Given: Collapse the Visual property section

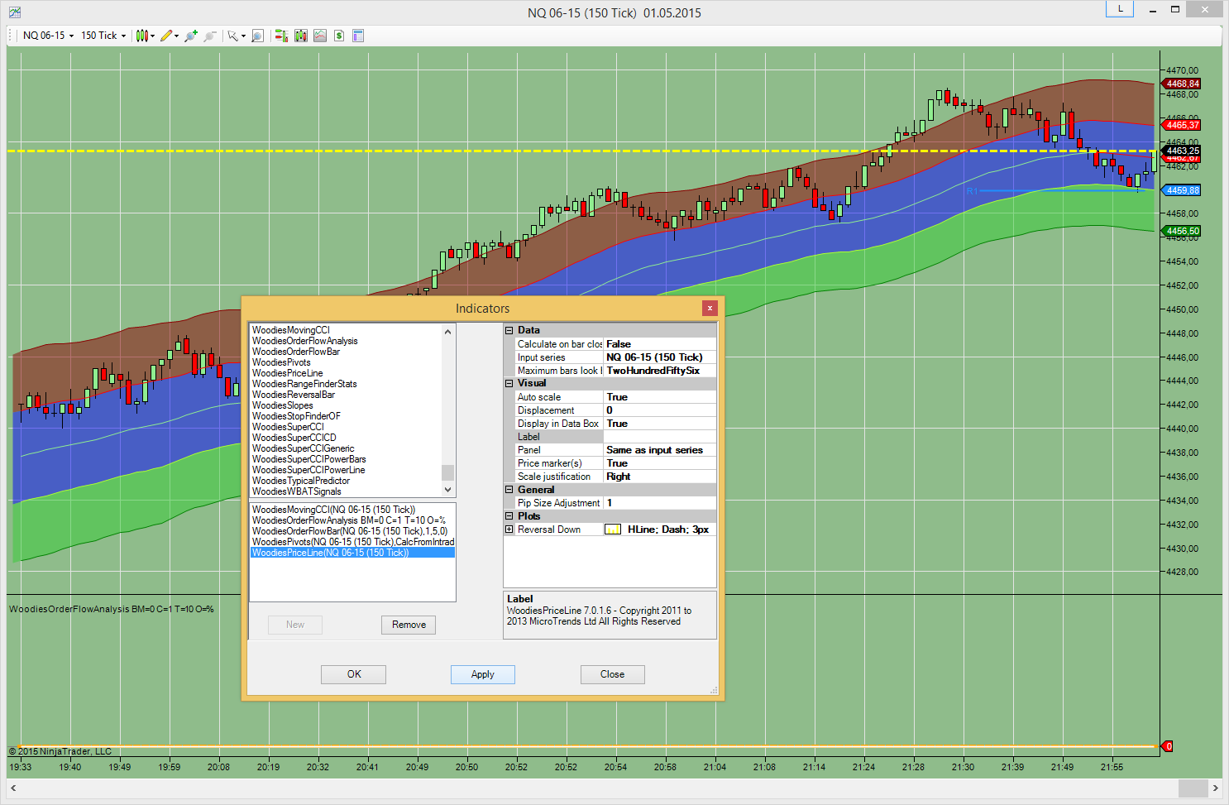Looking at the screenshot, I should pyautogui.click(x=509, y=383).
